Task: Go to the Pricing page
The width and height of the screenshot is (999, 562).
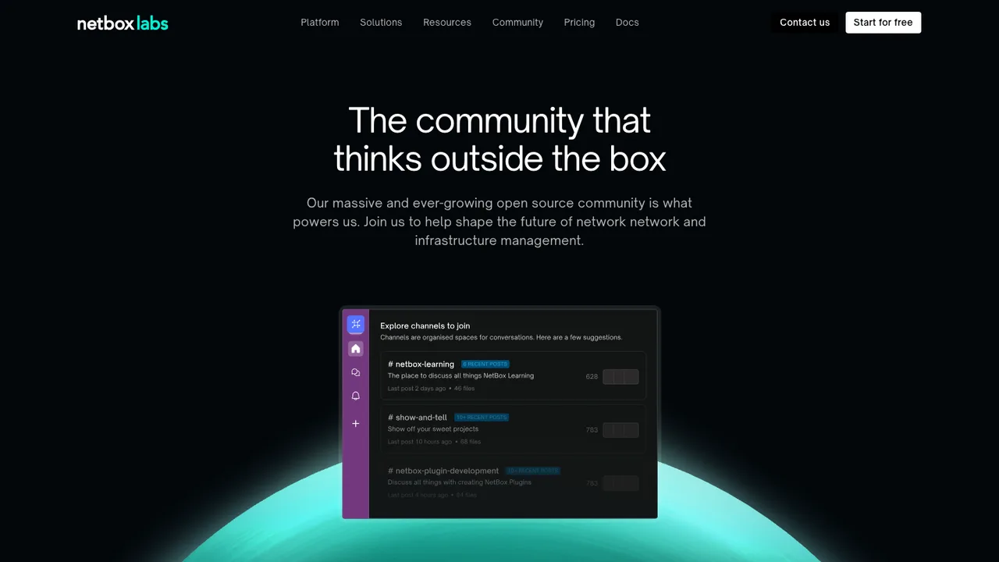Action: [x=579, y=23]
